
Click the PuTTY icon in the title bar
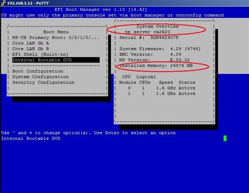pyautogui.click(x=3, y=3)
